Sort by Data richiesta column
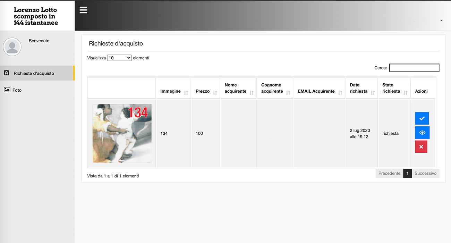This screenshot has width=451, height=243. [361, 88]
